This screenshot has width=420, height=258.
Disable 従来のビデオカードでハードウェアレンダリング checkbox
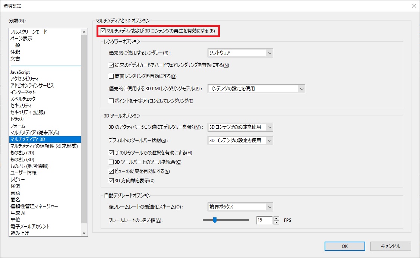coord(111,65)
